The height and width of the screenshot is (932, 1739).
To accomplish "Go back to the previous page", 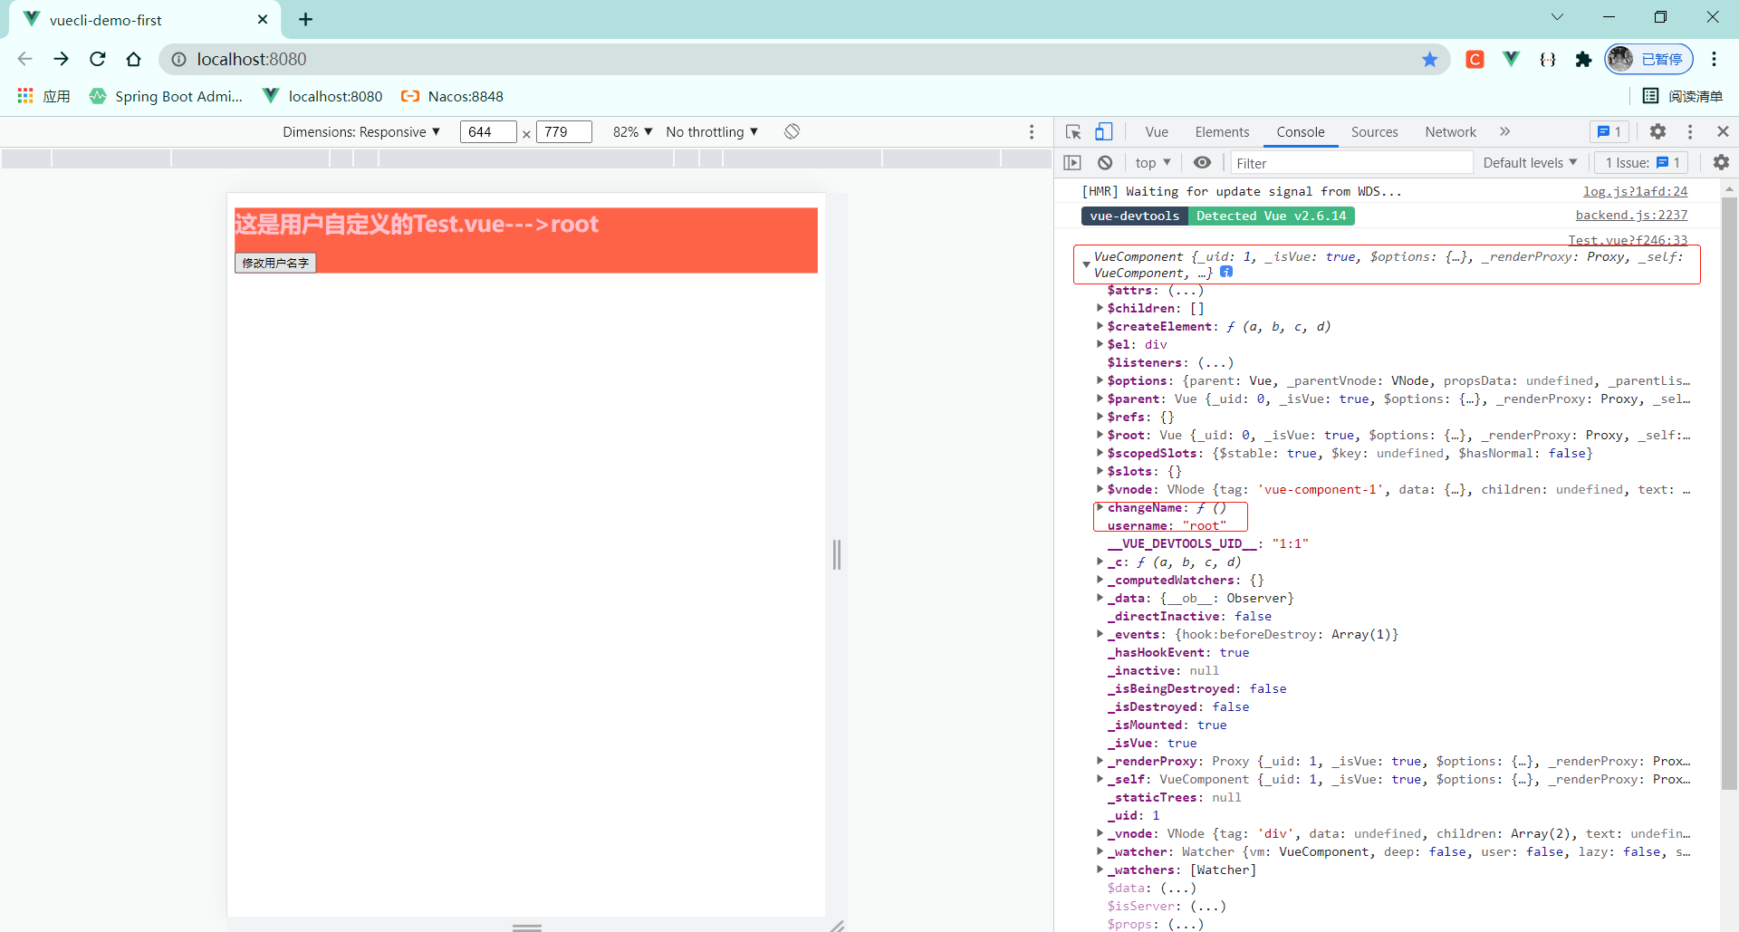I will pos(24,59).
